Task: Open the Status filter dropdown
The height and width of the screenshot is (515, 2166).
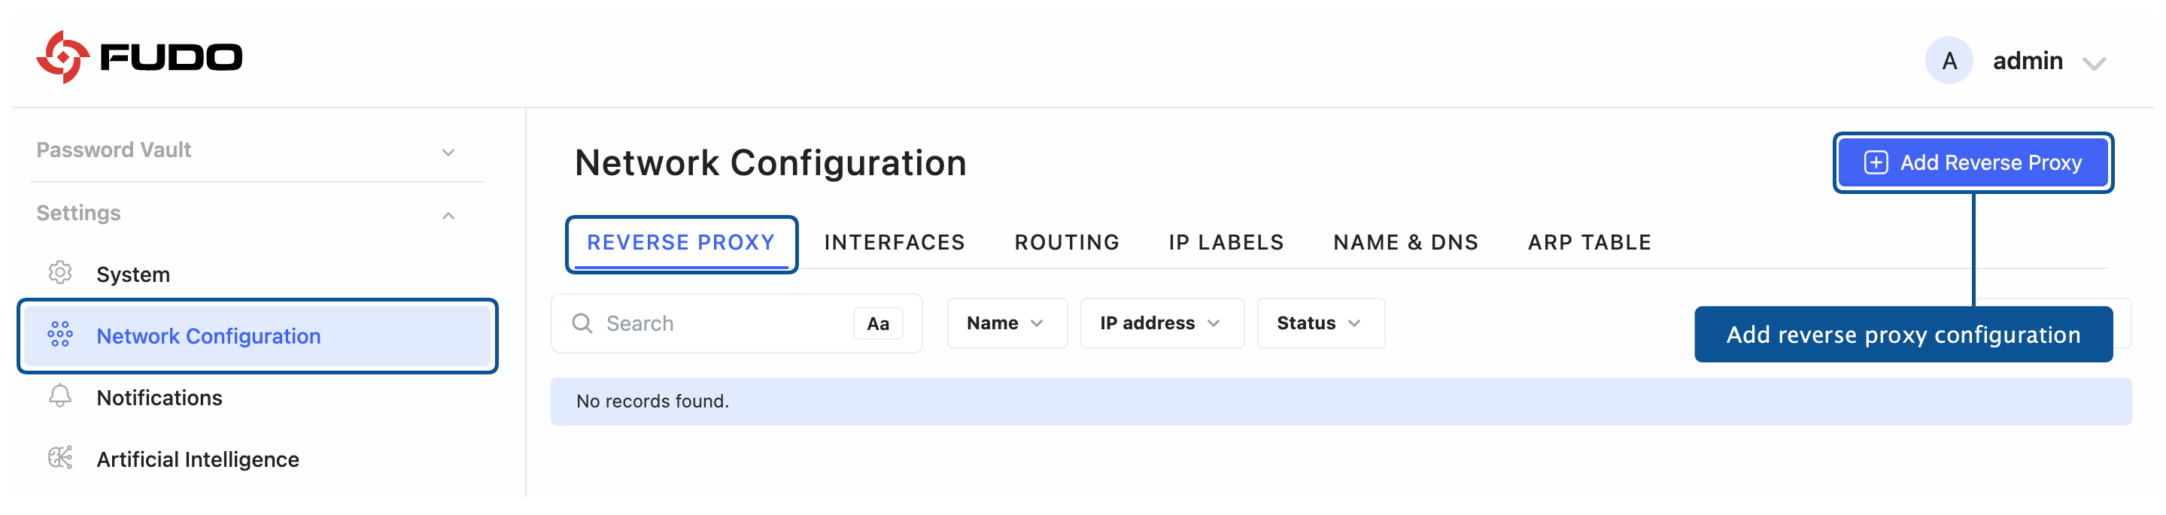Action: pos(1318,323)
